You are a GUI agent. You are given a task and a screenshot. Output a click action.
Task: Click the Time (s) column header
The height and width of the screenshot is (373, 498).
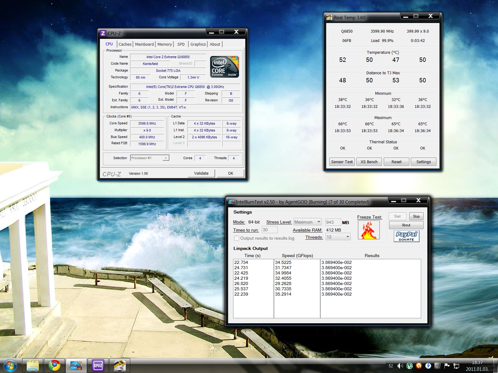pos(252,256)
